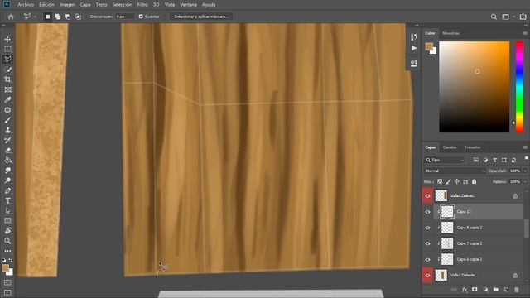The width and height of the screenshot is (530, 298).
Task: Select the Hand tool
Action: point(7,231)
